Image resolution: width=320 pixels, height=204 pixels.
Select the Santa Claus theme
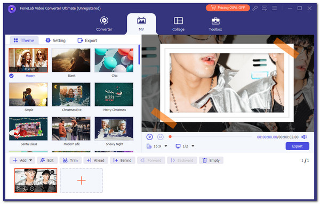[28, 128]
